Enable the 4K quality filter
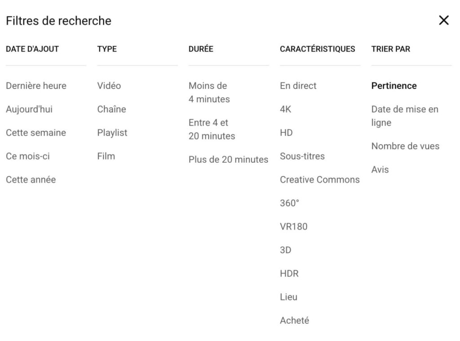The height and width of the screenshot is (341, 460). [x=286, y=109]
